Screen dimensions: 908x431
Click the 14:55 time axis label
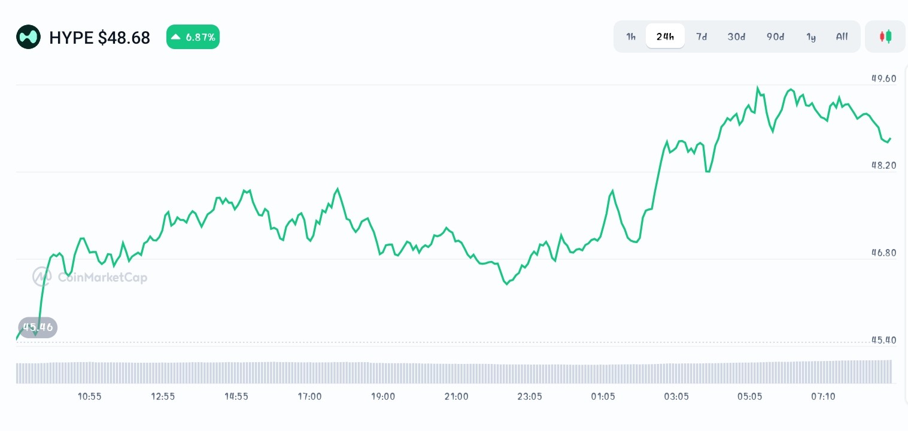236,396
